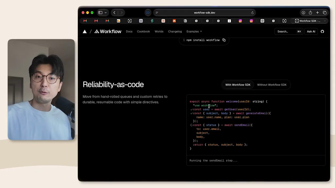The width and height of the screenshot is (335, 188).
Task: Click the "Reliability-as-code" heading
Action: click(113, 85)
